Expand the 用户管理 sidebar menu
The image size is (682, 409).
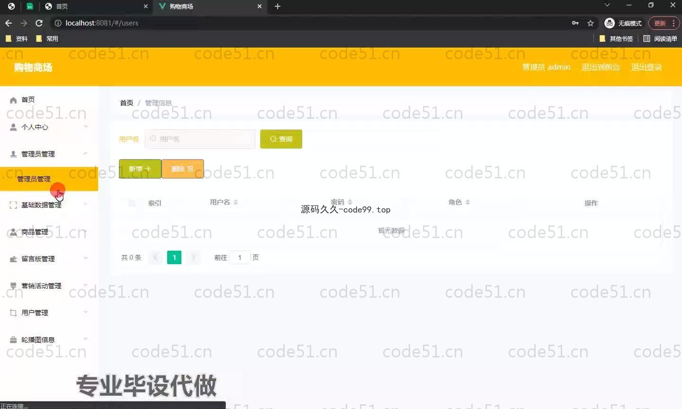[x=86, y=312]
